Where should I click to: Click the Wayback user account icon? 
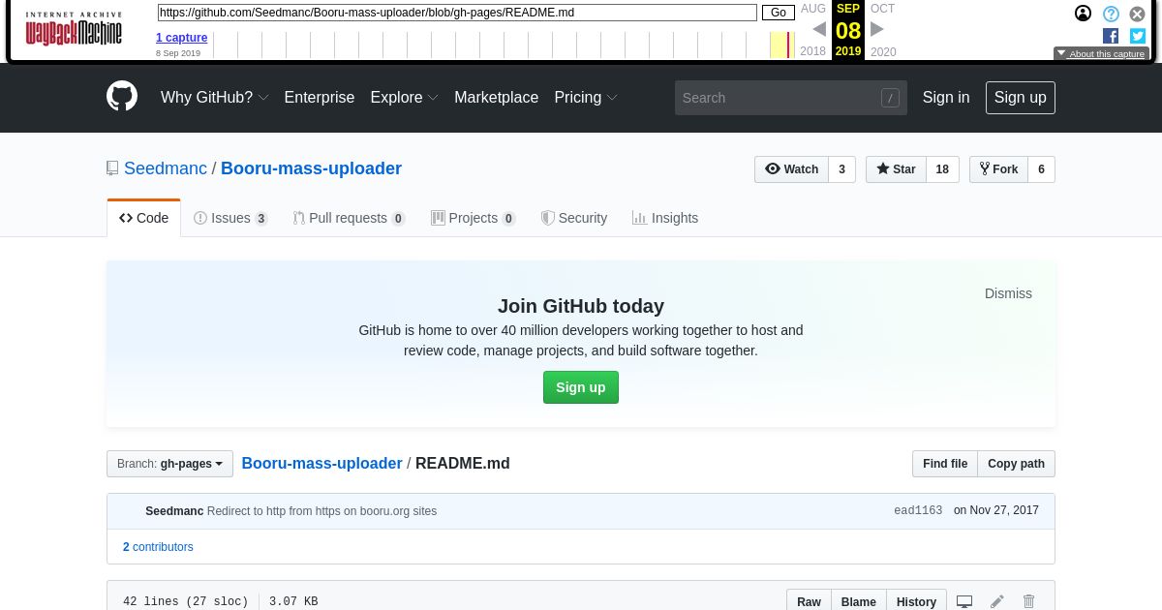1083,14
